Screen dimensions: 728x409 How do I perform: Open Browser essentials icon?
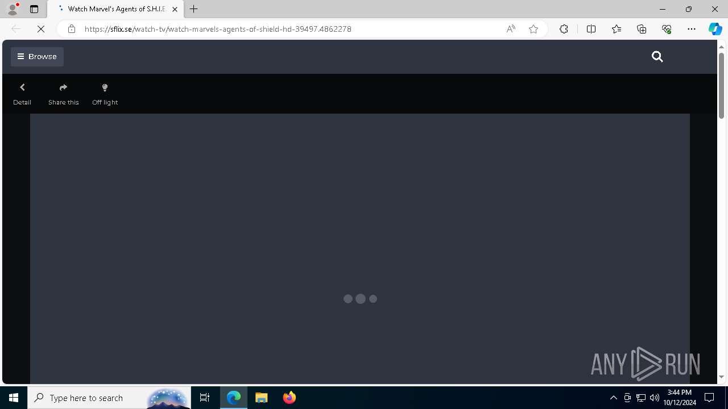tap(667, 29)
